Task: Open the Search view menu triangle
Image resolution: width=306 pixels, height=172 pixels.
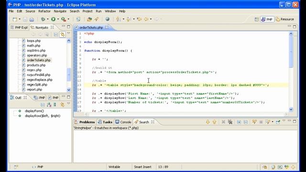Action: (284, 121)
